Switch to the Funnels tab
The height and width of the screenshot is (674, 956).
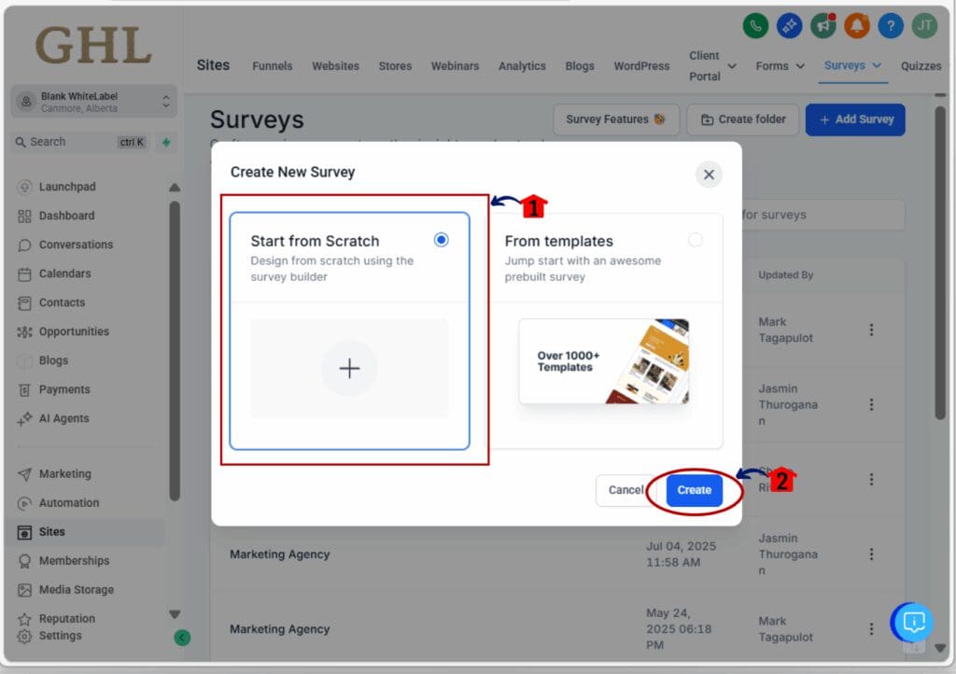272,66
